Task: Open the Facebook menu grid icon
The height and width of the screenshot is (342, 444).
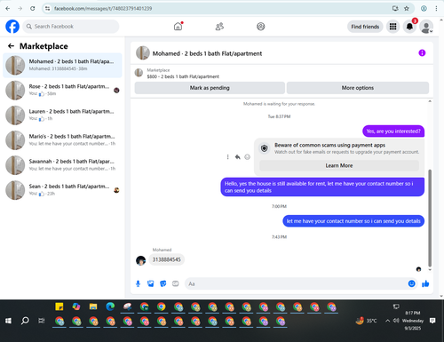Action: tap(392, 27)
